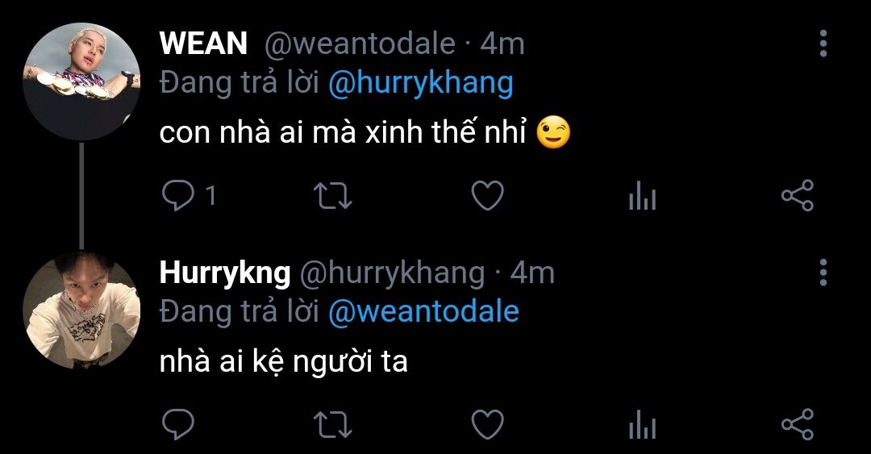The height and width of the screenshot is (454, 871).
Task: Reply to WEAN's tweet
Action: click(x=177, y=196)
